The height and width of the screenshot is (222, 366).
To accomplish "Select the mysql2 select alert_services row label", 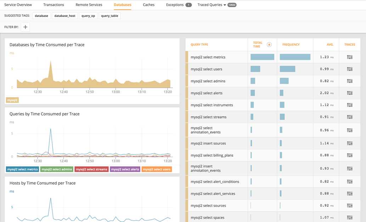I will (213, 194).
